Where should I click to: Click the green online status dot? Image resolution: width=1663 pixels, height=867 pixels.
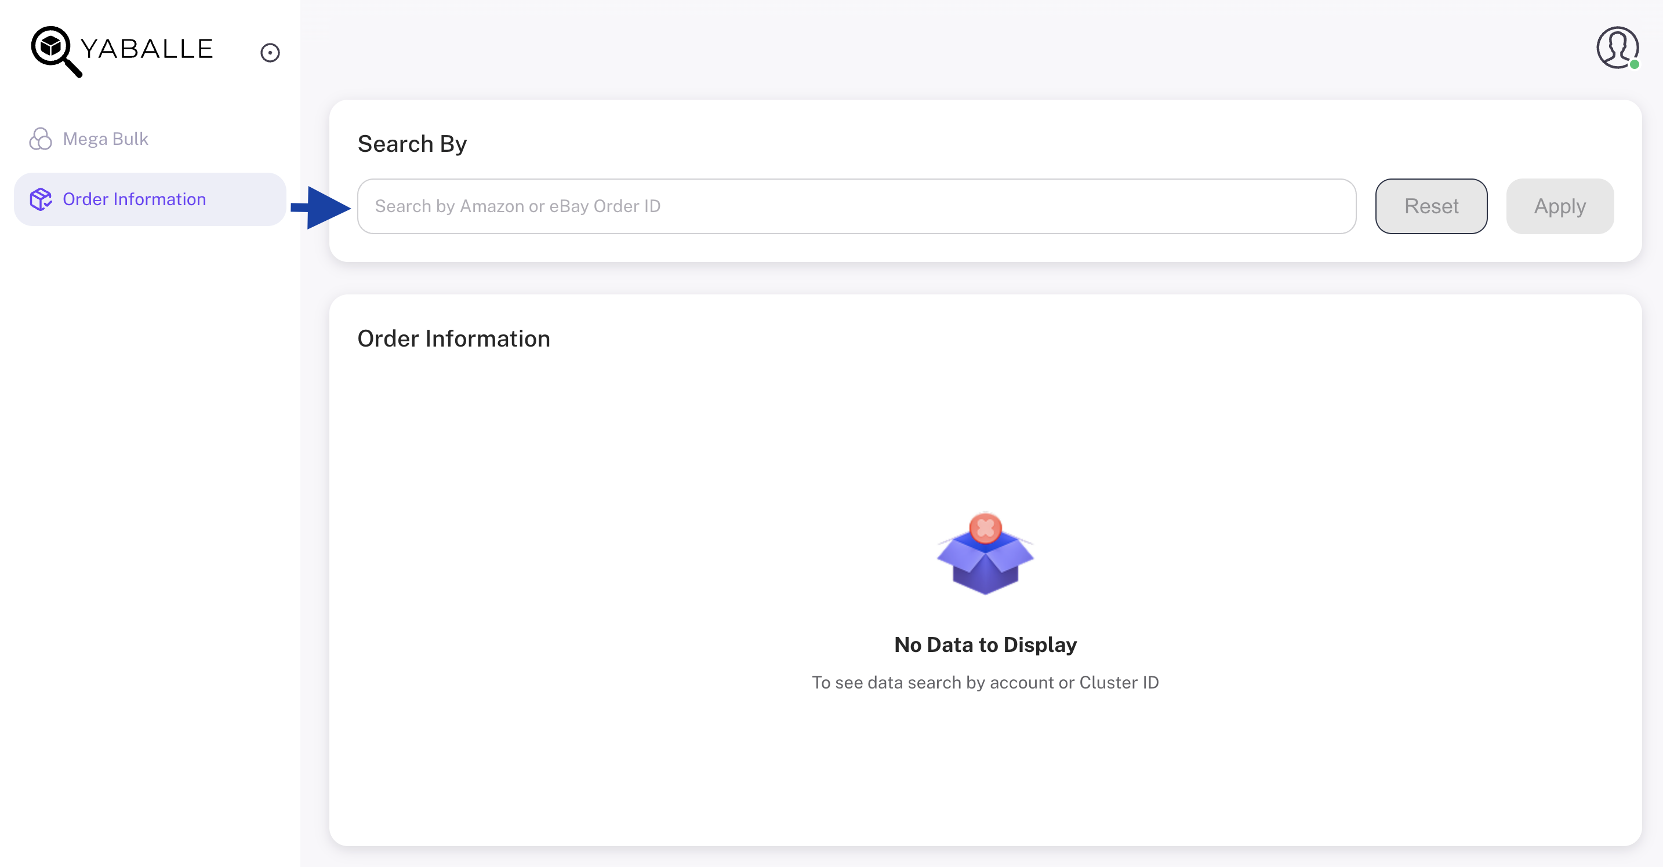(x=1634, y=64)
